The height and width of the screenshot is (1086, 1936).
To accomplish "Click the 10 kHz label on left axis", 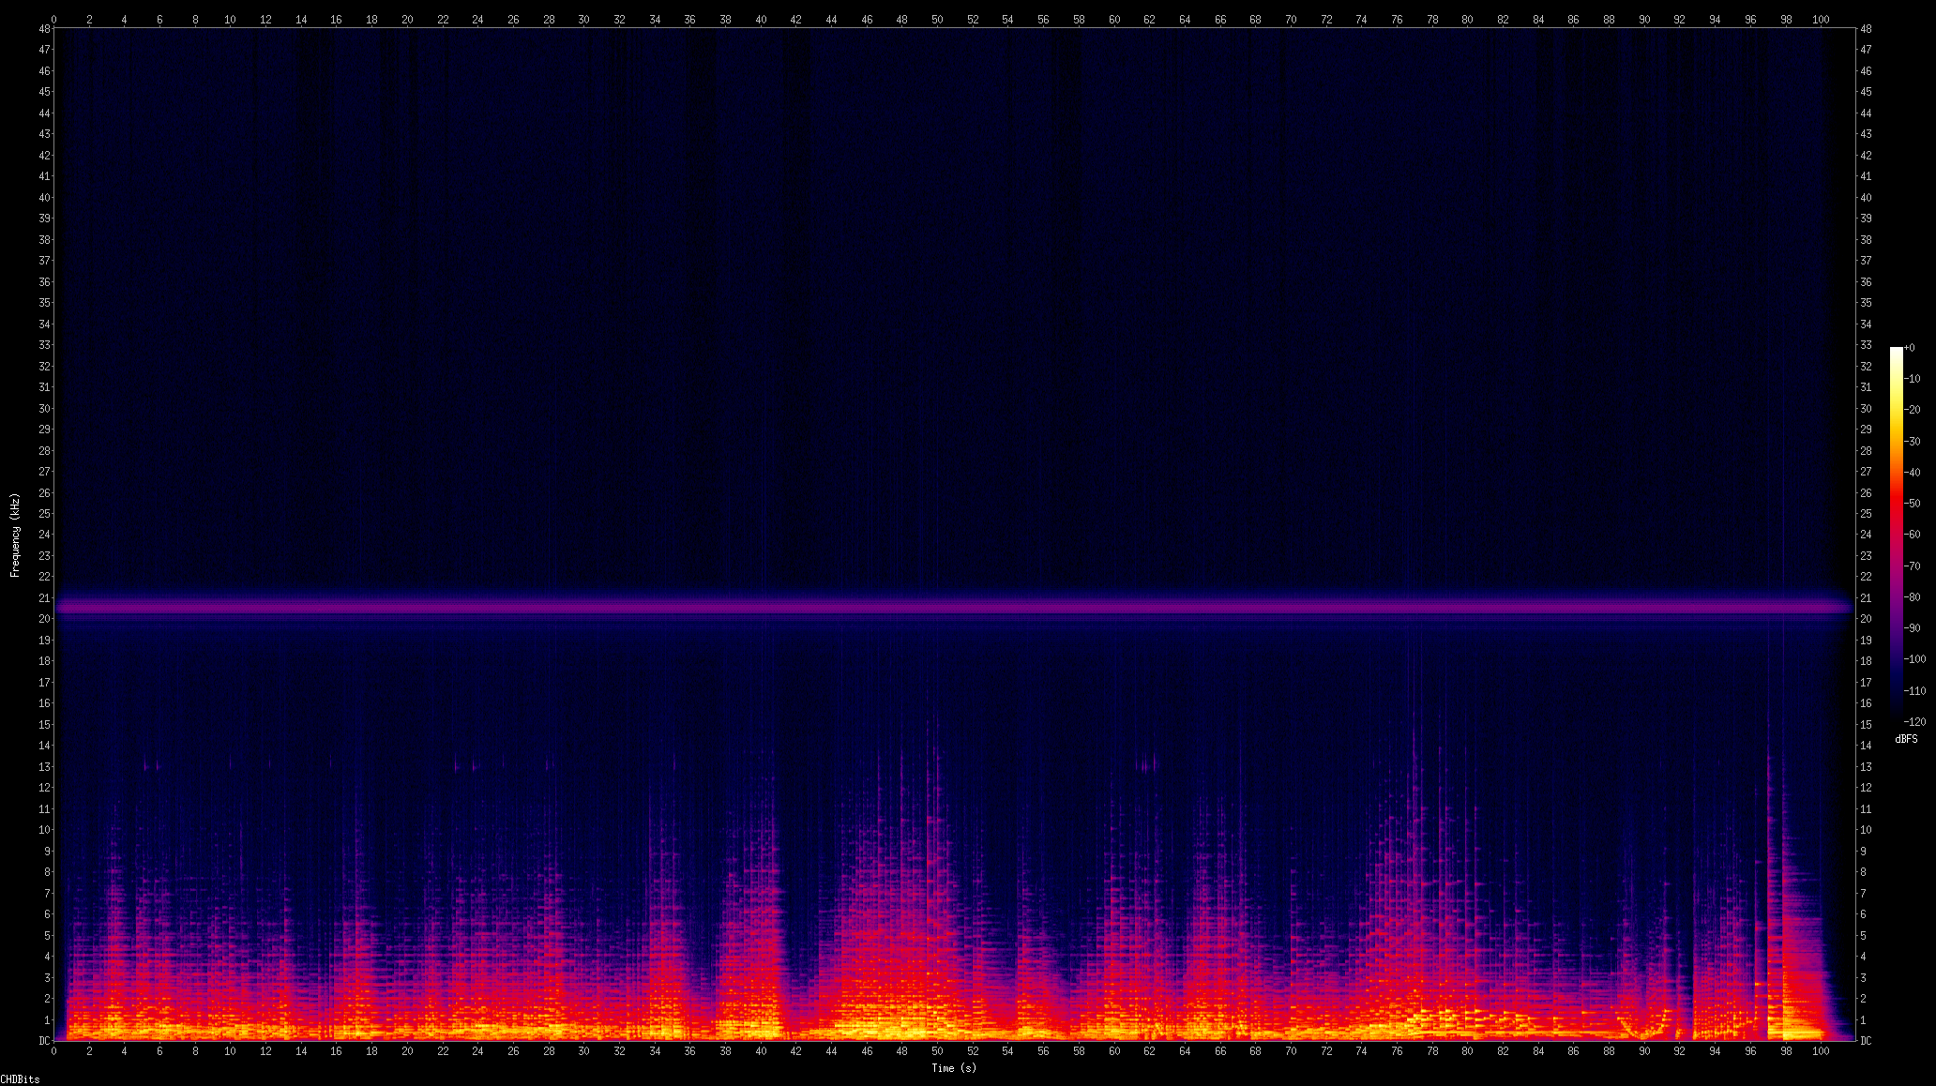I will click(x=44, y=830).
